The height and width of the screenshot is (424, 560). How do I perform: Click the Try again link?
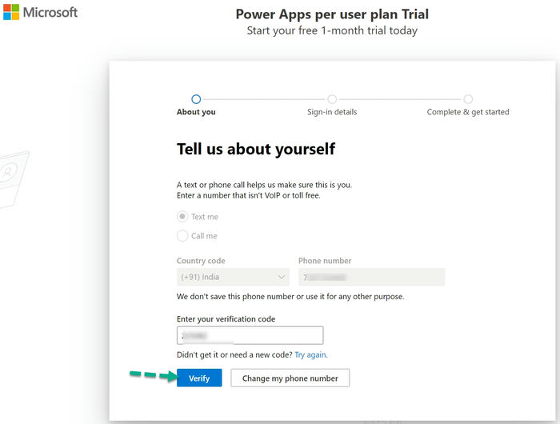click(310, 354)
